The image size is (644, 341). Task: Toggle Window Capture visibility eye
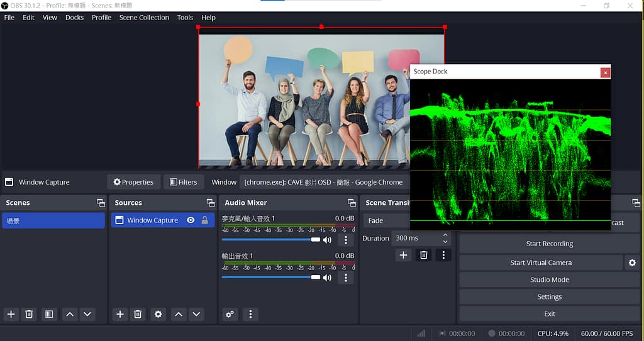click(191, 220)
